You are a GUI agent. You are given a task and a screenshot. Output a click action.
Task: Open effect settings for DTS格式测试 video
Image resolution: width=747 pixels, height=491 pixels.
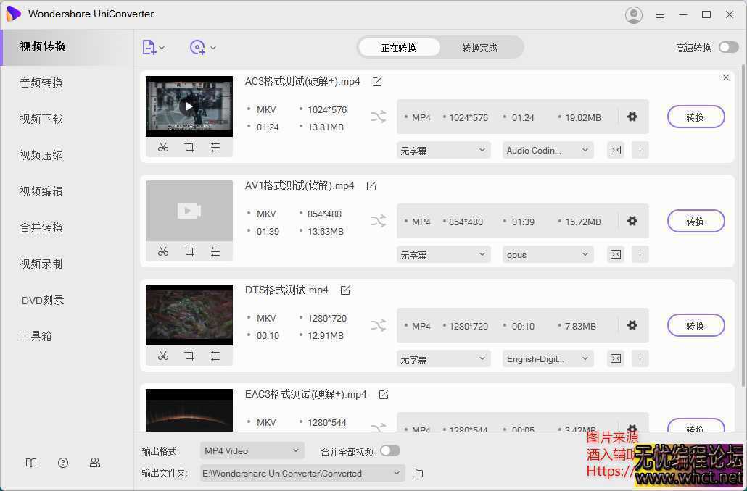[x=215, y=356]
